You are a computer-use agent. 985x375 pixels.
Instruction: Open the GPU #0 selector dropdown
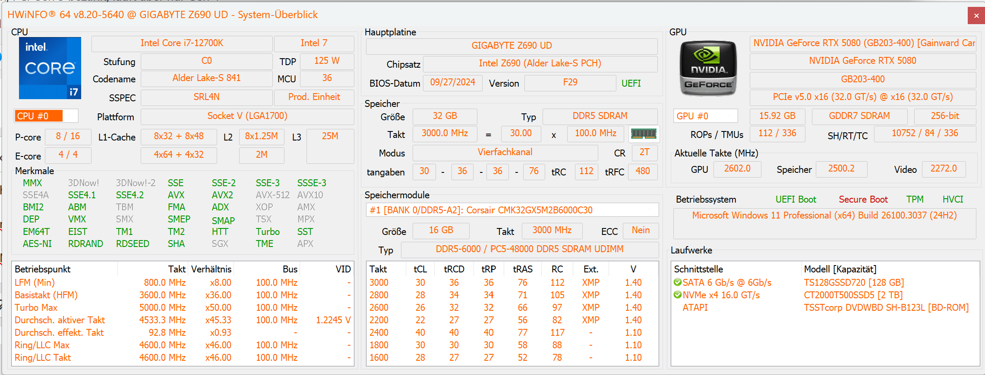point(705,116)
